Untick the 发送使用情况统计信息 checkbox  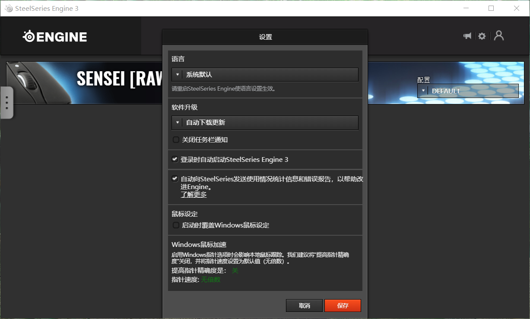pyautogui.click(x=175, y=178)
